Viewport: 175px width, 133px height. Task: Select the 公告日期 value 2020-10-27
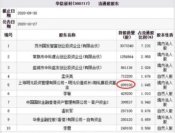(x=27, y=24)
